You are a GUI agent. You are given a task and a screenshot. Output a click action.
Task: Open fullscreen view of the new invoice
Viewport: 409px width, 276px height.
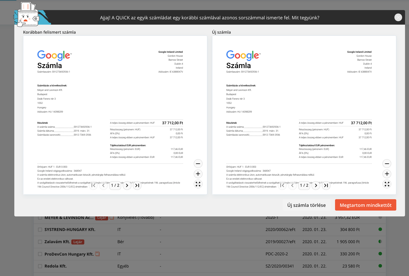[387, 184]
